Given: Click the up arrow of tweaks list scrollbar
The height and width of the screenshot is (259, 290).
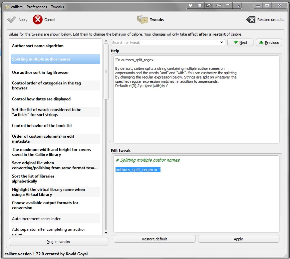Looking at the screenshot, I should coord(106,41).
